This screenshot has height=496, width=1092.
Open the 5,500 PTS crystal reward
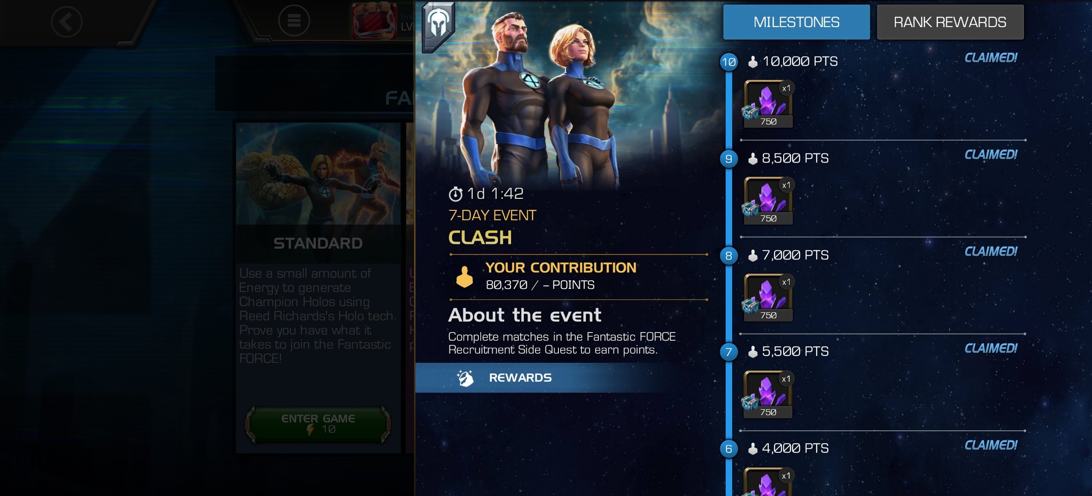[x=768, y=395]
